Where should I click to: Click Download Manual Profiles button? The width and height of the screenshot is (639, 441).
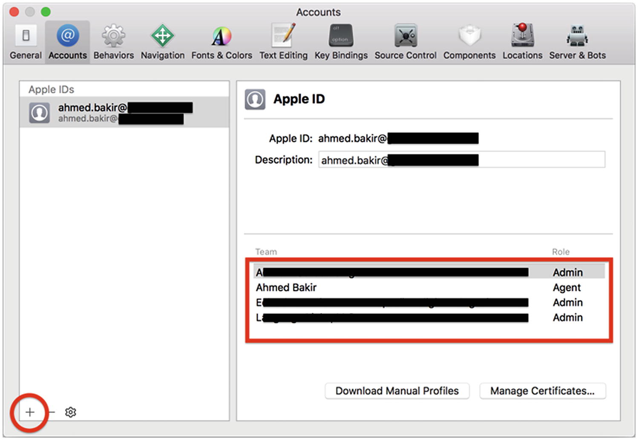pyautogui.click(x=397, y=391)
